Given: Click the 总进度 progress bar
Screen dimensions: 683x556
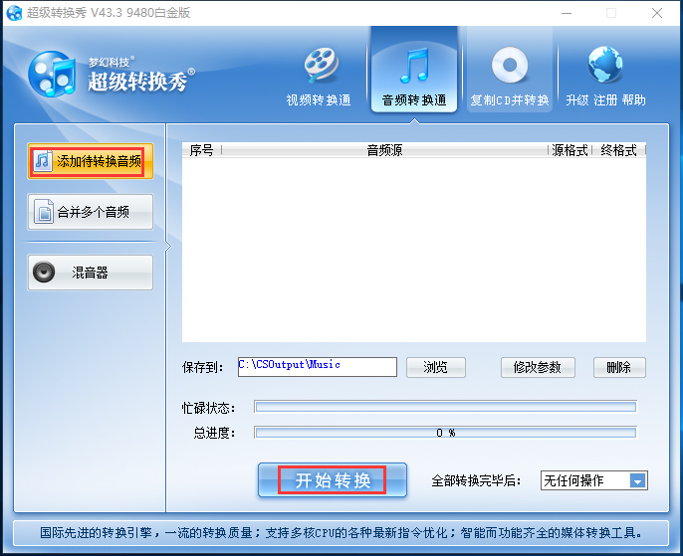Looking at the screenshot, I should tap(446, 433).
